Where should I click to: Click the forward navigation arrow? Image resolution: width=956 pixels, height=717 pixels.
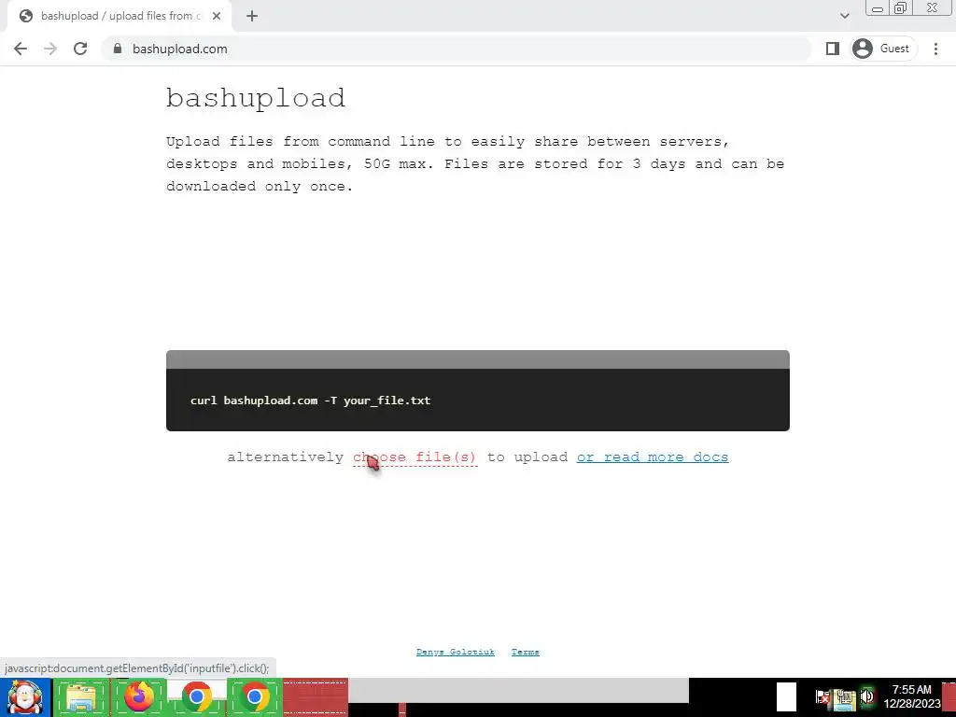[50, 49]
